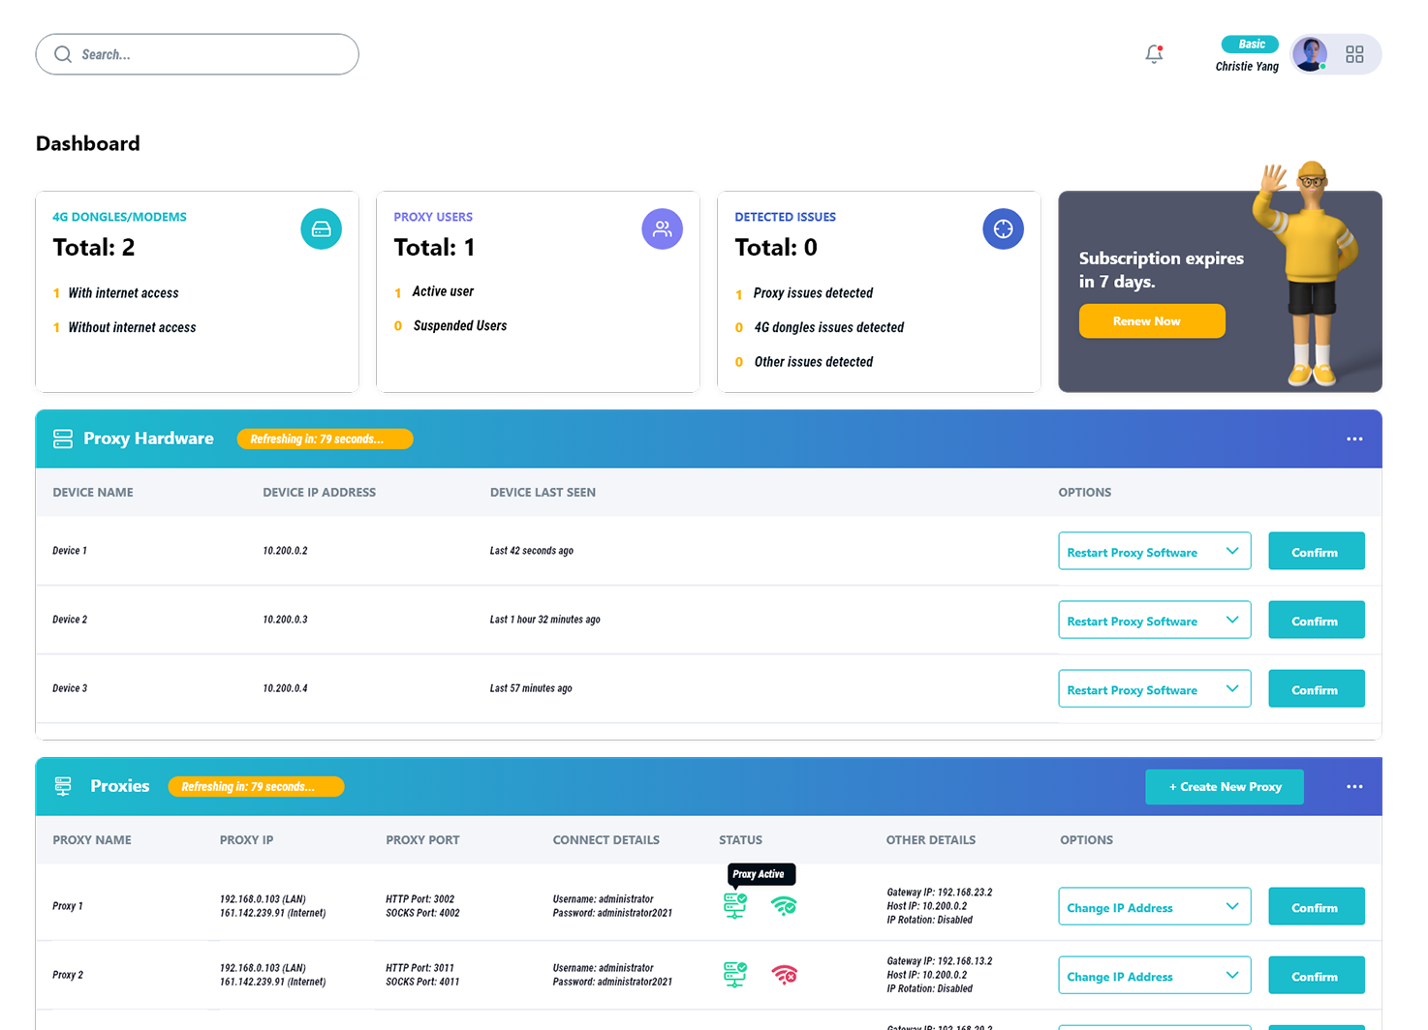Screen dimensions: 1428x1030
Task: Click Christie Yang's profile avatar
Action: click(1310, 54)
